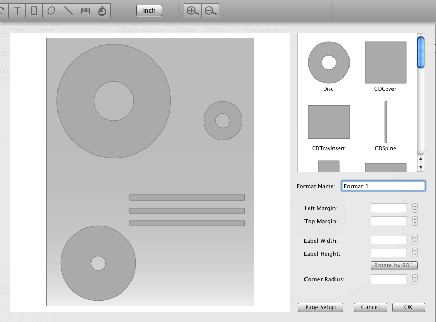This screenshot has height=322, width=436.
Task: Adjust the Left Margin stepper
Action: (x=415, y=208)
